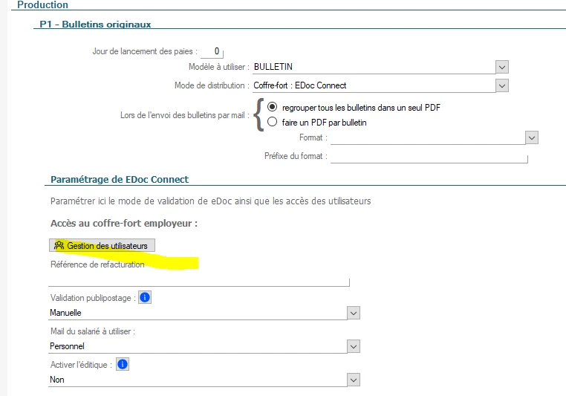Click the Référence de refacturation input field

(199, 280)
